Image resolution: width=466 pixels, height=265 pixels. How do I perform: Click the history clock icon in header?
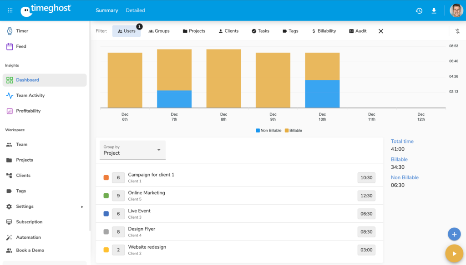[x=419, y=10]
